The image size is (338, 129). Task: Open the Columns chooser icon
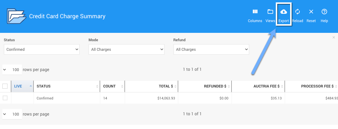pos(255,12)
